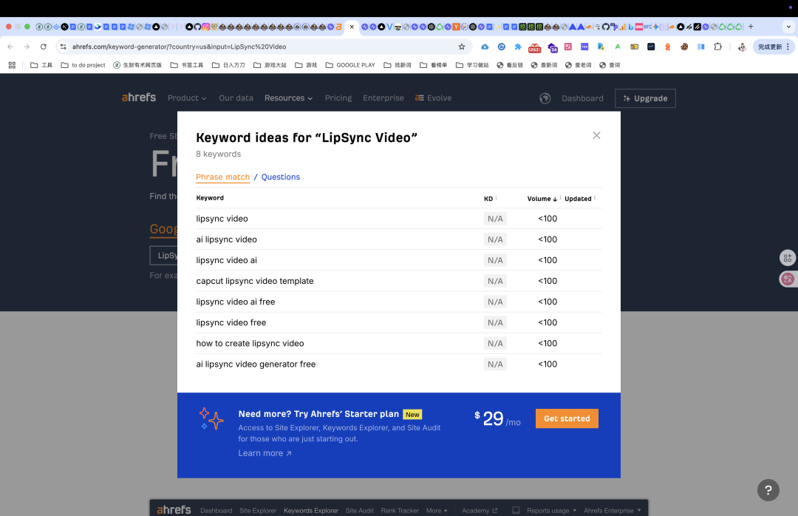Click keyword 'capcut lipsync video template'
This screenshot has width=798, height=516.
pyautogui.click(x=254, y=281)
